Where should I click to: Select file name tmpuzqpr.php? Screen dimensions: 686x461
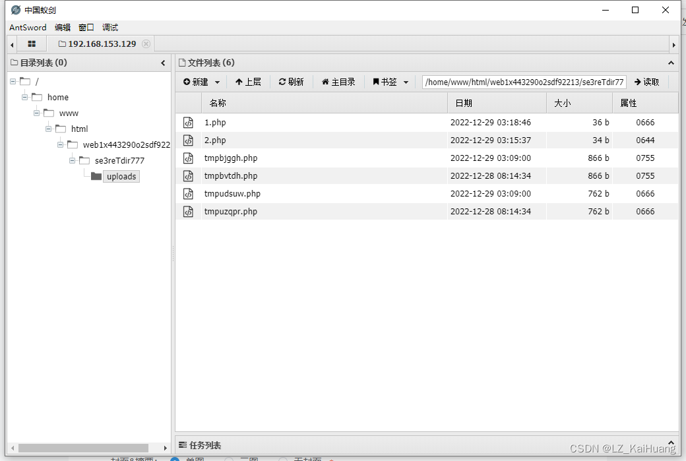231,212
